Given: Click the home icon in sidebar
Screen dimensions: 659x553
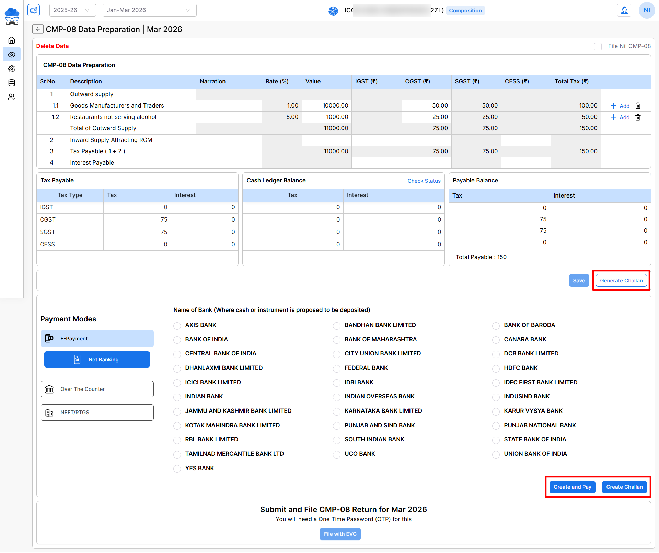Looking at the screenshot, I should tap(12, 40).
